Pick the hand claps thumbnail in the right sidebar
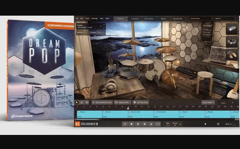 pyautogui.click(x=232, y=54)
